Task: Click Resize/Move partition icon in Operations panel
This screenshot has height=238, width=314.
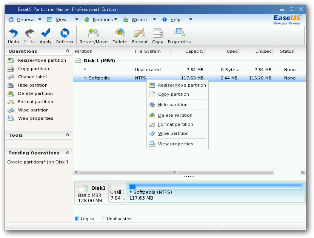Action: pyautogui.click(x=11, y=60)
